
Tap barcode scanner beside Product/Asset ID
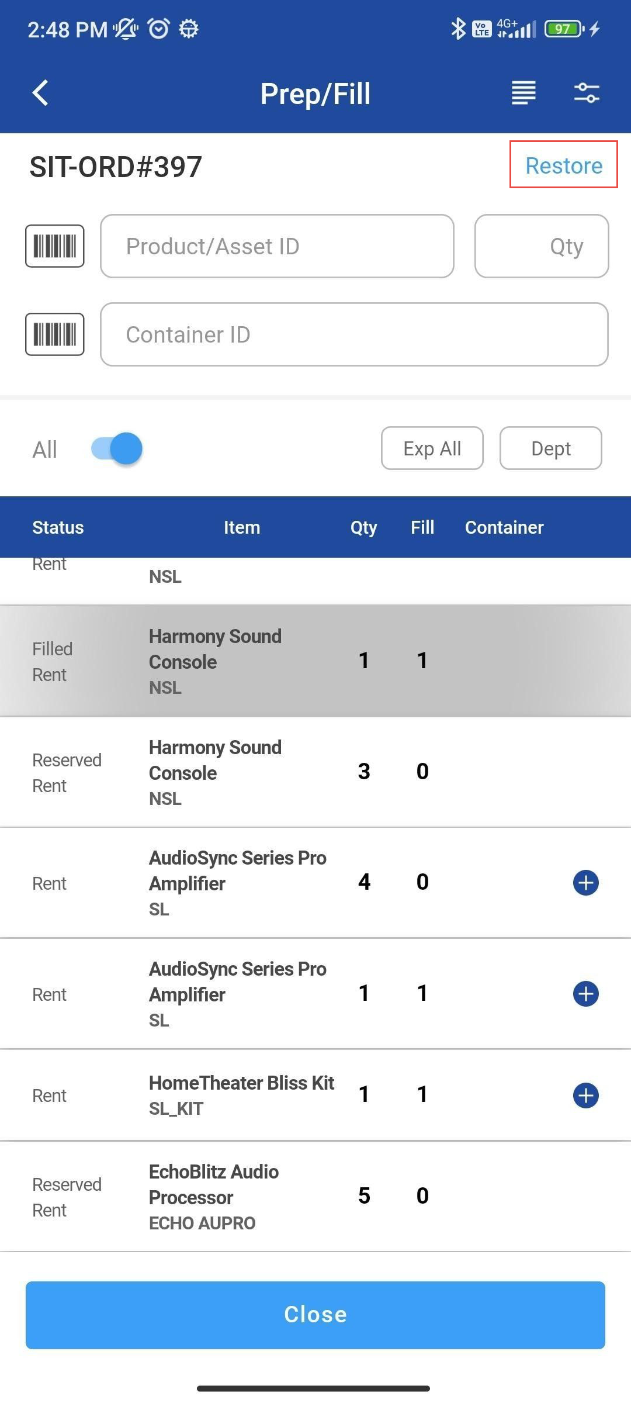click(x=55, y=246)
